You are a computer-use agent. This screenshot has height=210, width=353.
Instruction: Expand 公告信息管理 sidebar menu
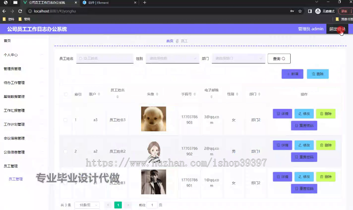24,152
